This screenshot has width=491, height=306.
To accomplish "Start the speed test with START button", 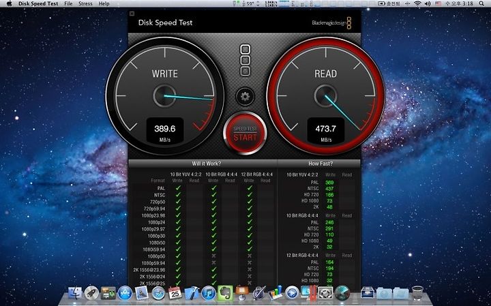I will coord(245,133).
